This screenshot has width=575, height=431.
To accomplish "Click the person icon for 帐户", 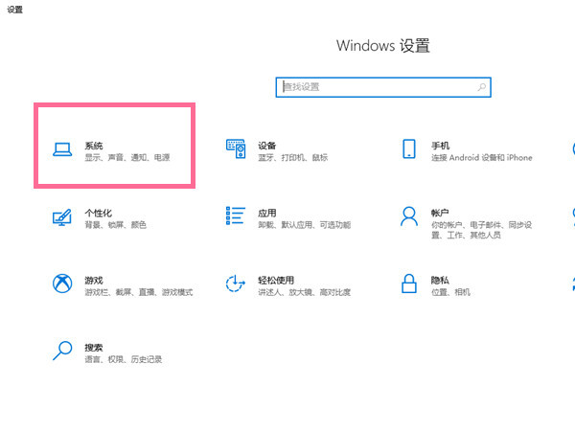I will coord(409,217).
